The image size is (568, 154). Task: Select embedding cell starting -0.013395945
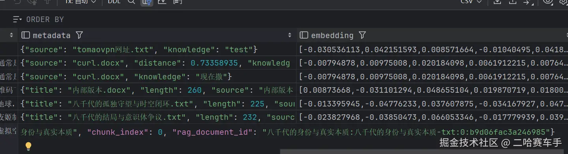[x=432, y=104]
